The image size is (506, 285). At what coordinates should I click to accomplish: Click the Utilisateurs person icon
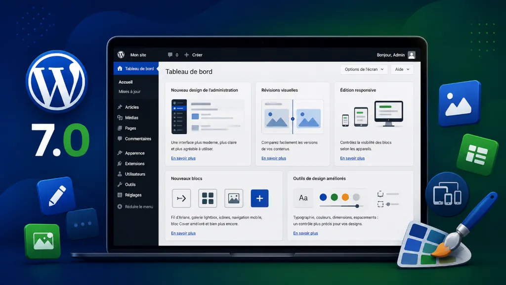pos(120,174)
